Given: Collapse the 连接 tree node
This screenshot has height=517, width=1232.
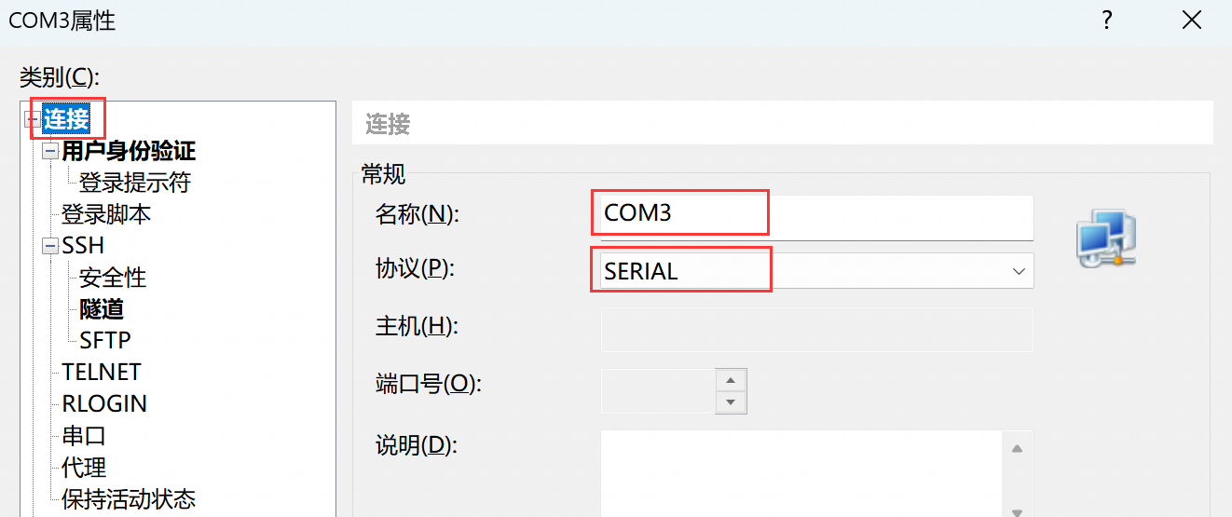Looking at the screenshot, I should click(34, 119).
